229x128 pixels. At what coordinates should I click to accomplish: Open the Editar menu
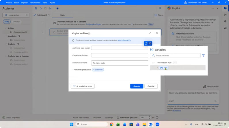(x=16, y=3)
